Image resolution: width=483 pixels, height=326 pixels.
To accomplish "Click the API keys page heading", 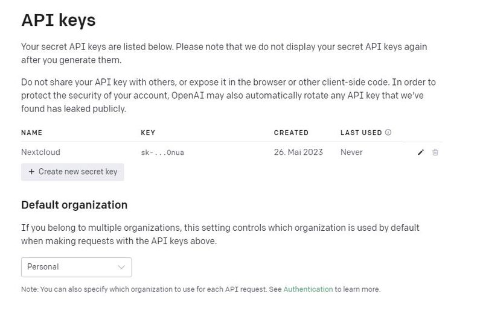I will [x=59, y=20].
